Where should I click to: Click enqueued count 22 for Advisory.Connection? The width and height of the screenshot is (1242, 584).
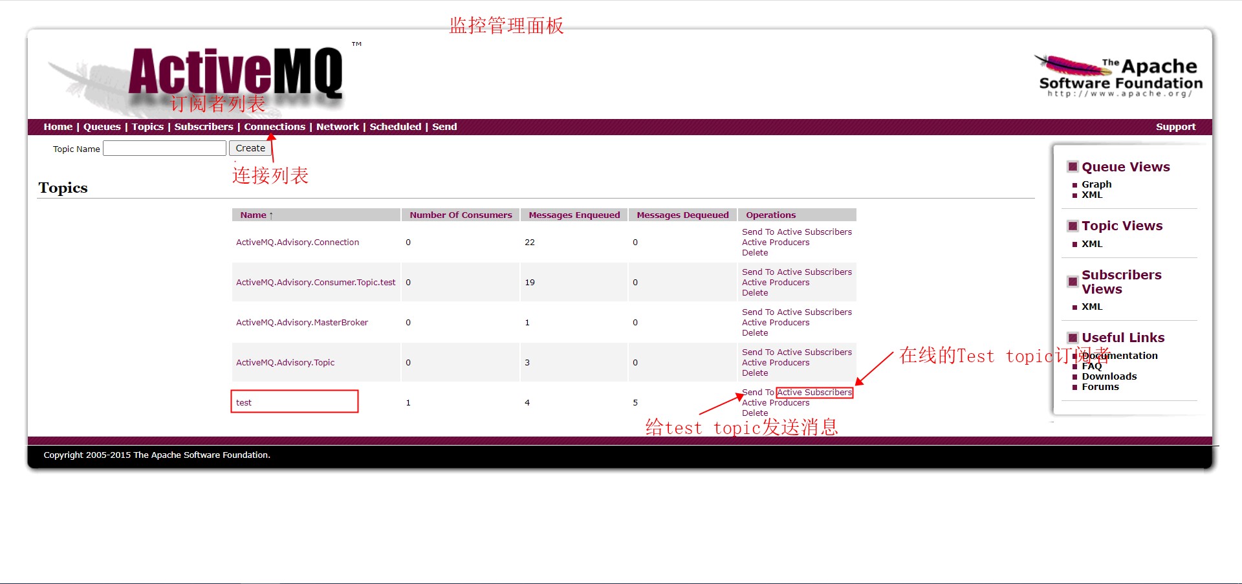click(x=530, y=242)
